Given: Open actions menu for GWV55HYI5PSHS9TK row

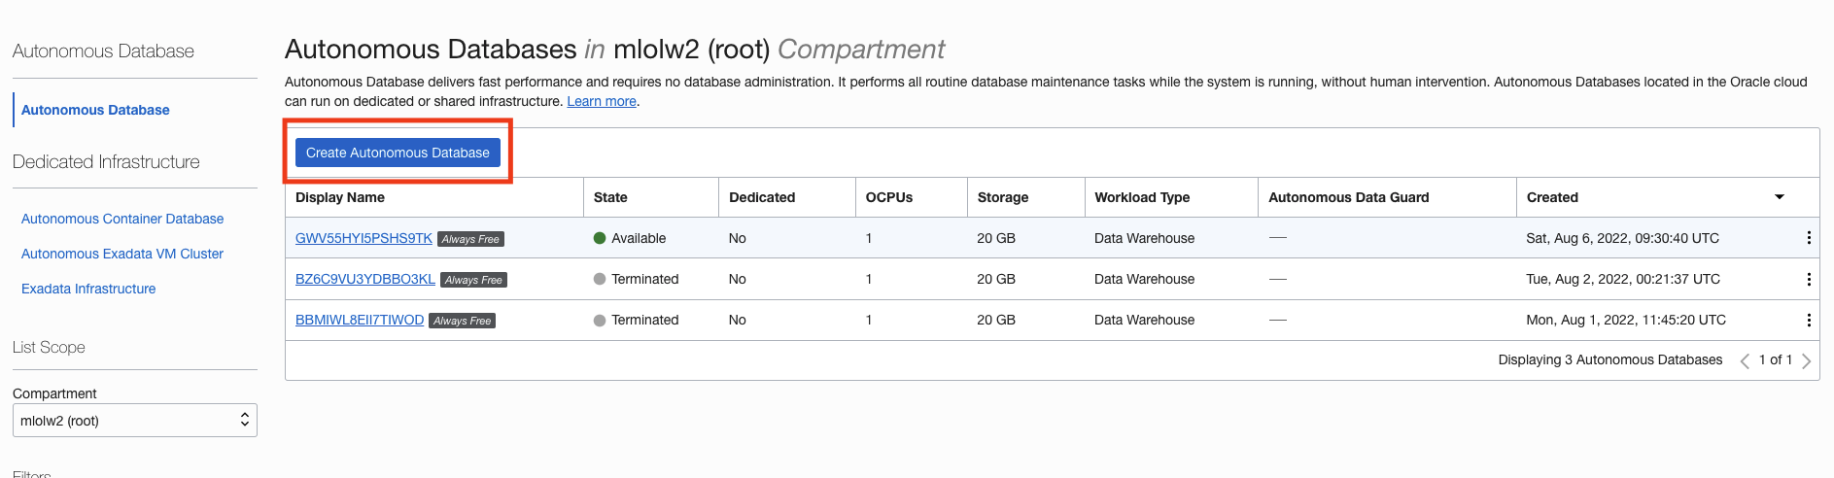Looking at the screenshot, I should point(1808,238).
